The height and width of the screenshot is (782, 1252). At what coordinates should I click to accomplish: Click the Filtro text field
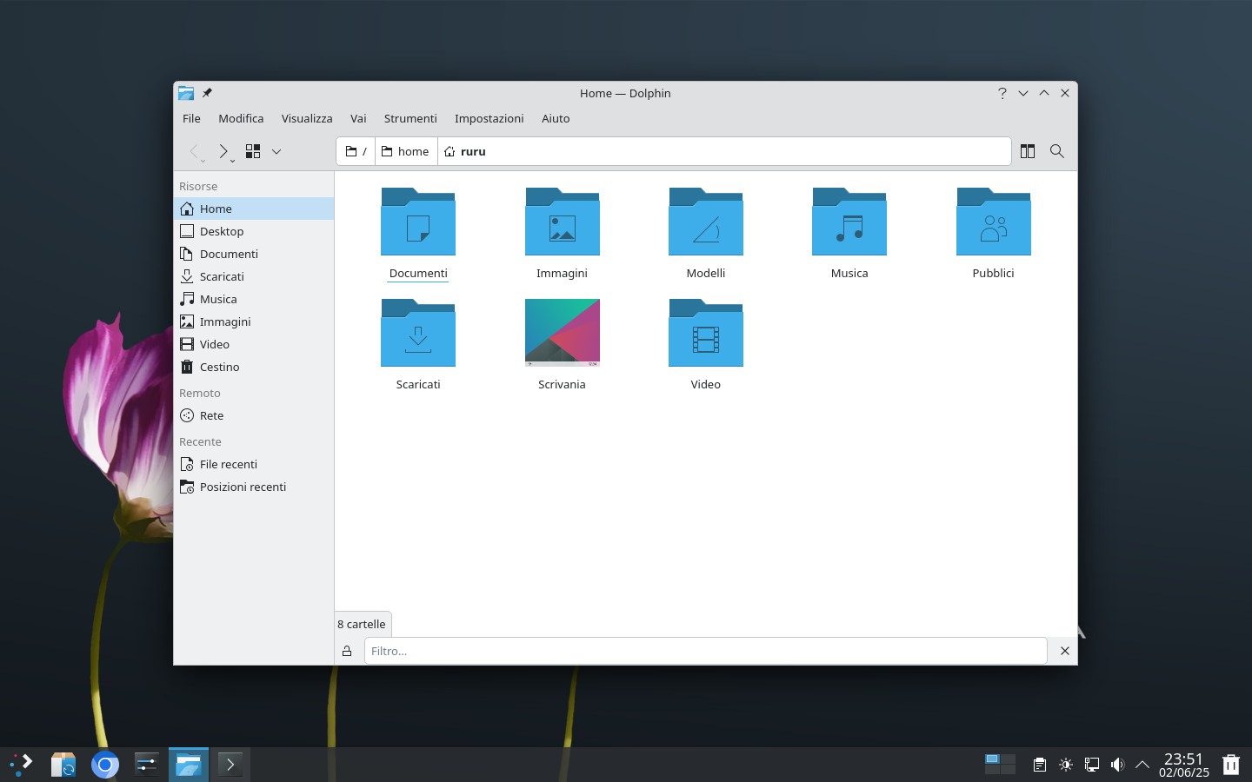(705, 651)
